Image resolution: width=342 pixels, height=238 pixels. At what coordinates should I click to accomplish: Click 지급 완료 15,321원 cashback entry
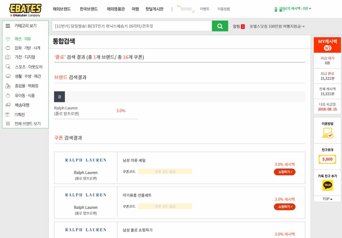click(x=327, y=76)
